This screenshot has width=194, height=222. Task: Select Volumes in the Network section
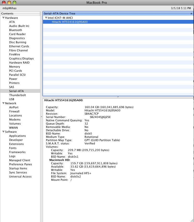pyautogui.click(x=15, y=124)
